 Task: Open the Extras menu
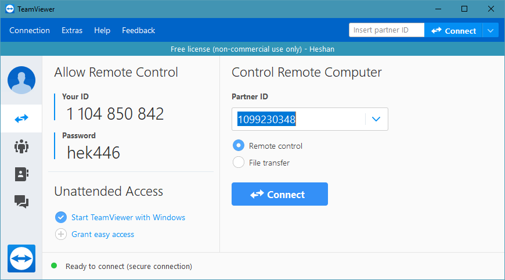coord(72,31)
